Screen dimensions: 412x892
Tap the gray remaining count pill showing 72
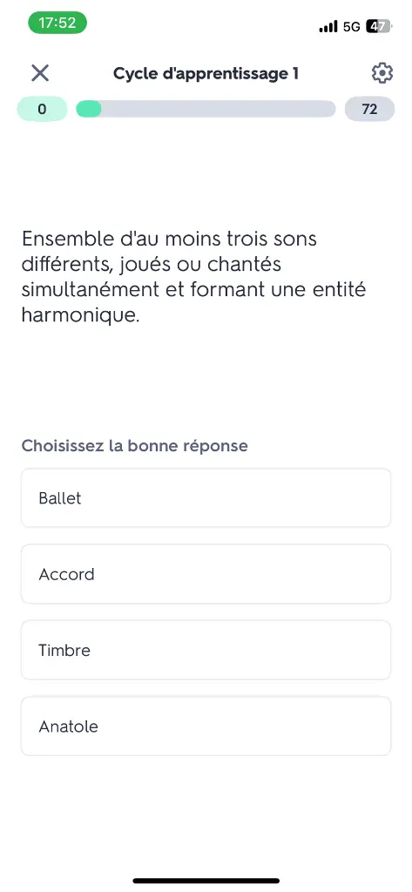(369, 109)
